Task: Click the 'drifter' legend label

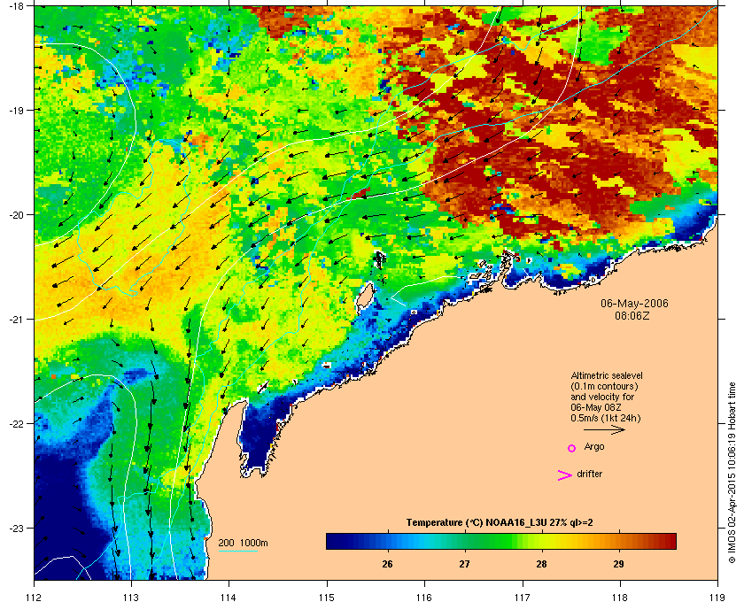Action: (x=590, y=474)
